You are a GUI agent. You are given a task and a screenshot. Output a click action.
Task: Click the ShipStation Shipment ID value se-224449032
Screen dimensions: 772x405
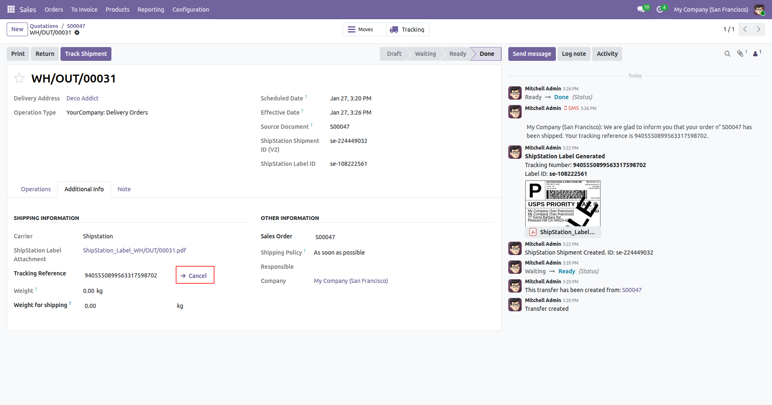click(x=348, y=141)
